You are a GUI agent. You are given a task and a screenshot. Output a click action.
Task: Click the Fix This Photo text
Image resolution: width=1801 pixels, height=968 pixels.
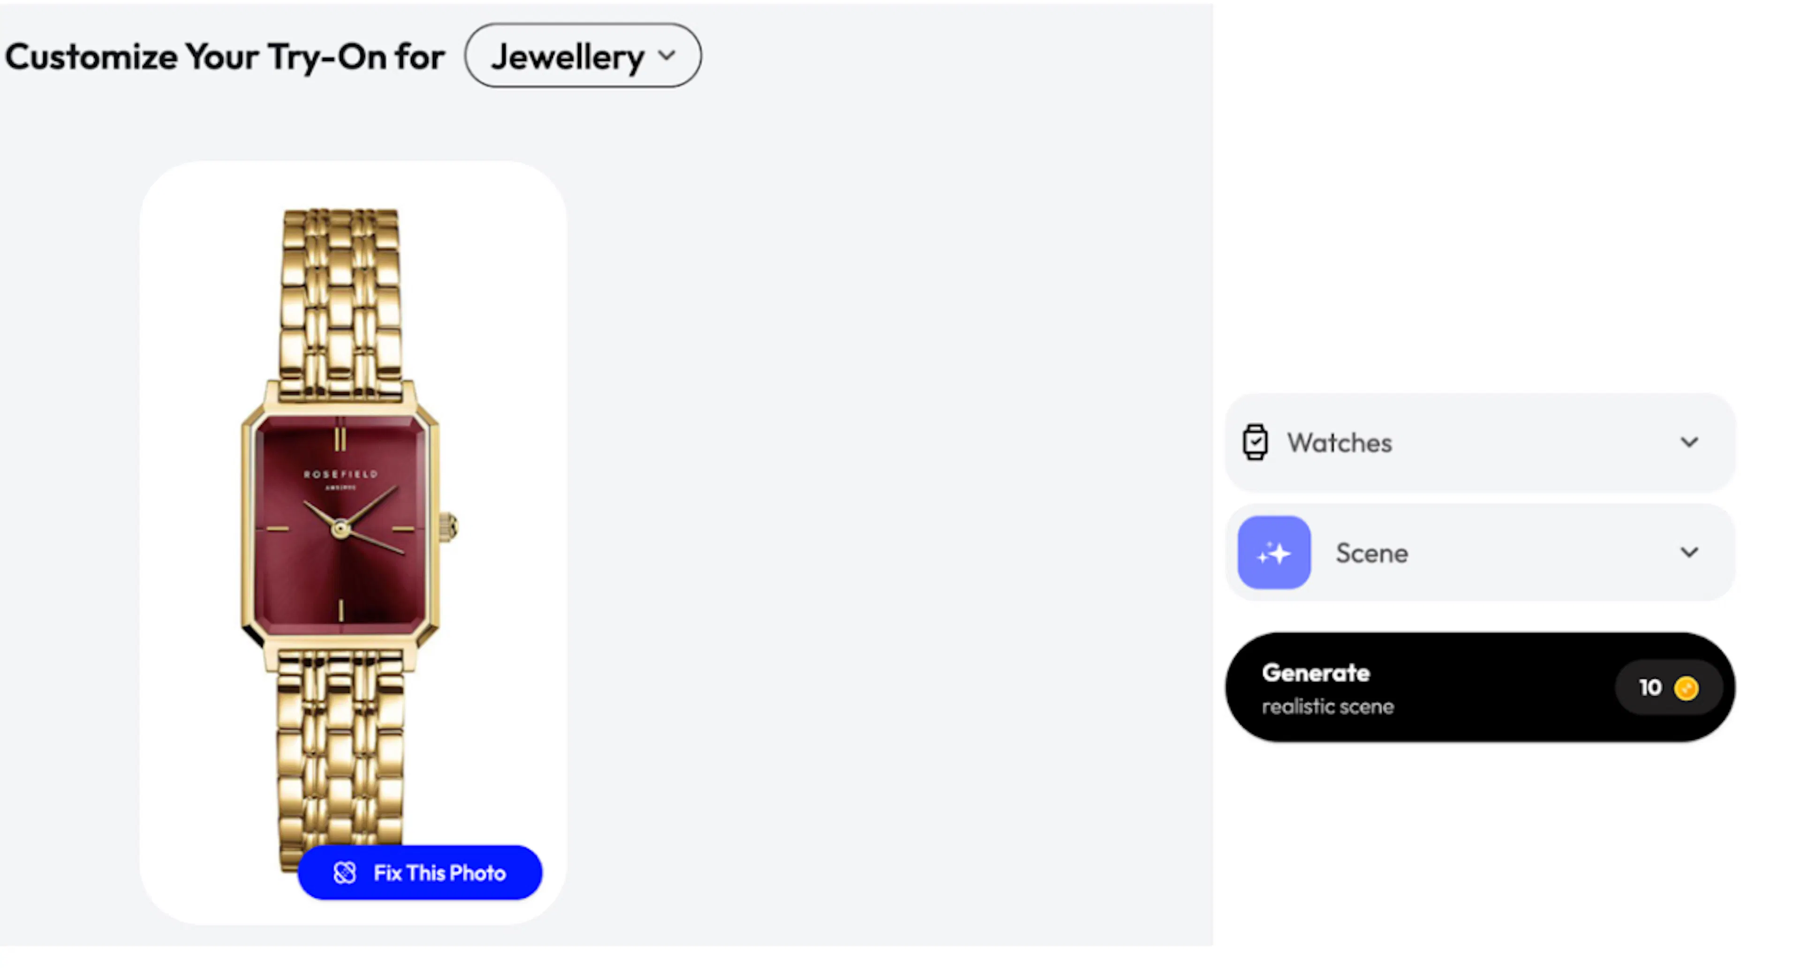pos(439,873)
